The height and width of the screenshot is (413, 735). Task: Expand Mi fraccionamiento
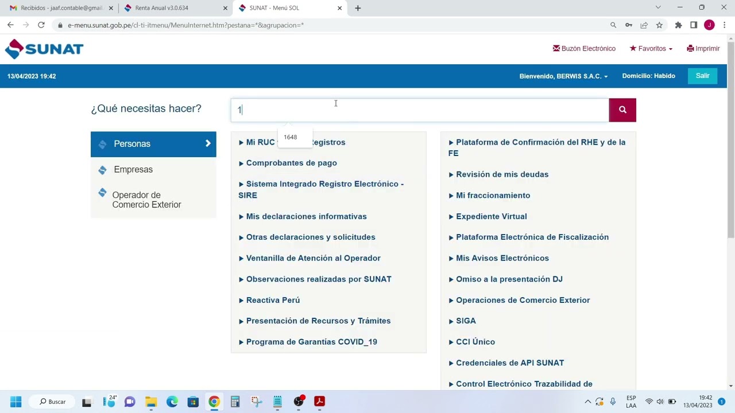(x=489, y=195)
